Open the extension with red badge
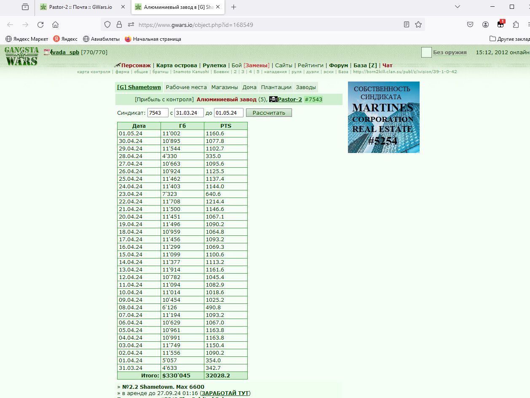Image resolution: width=530 pixels, height=398 pixels. [x=501, y=24]
